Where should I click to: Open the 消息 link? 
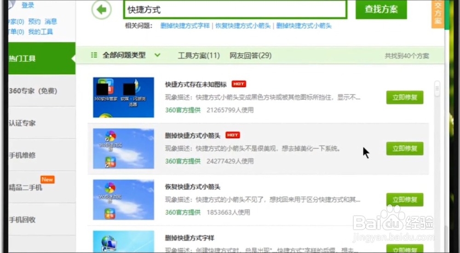51,22
